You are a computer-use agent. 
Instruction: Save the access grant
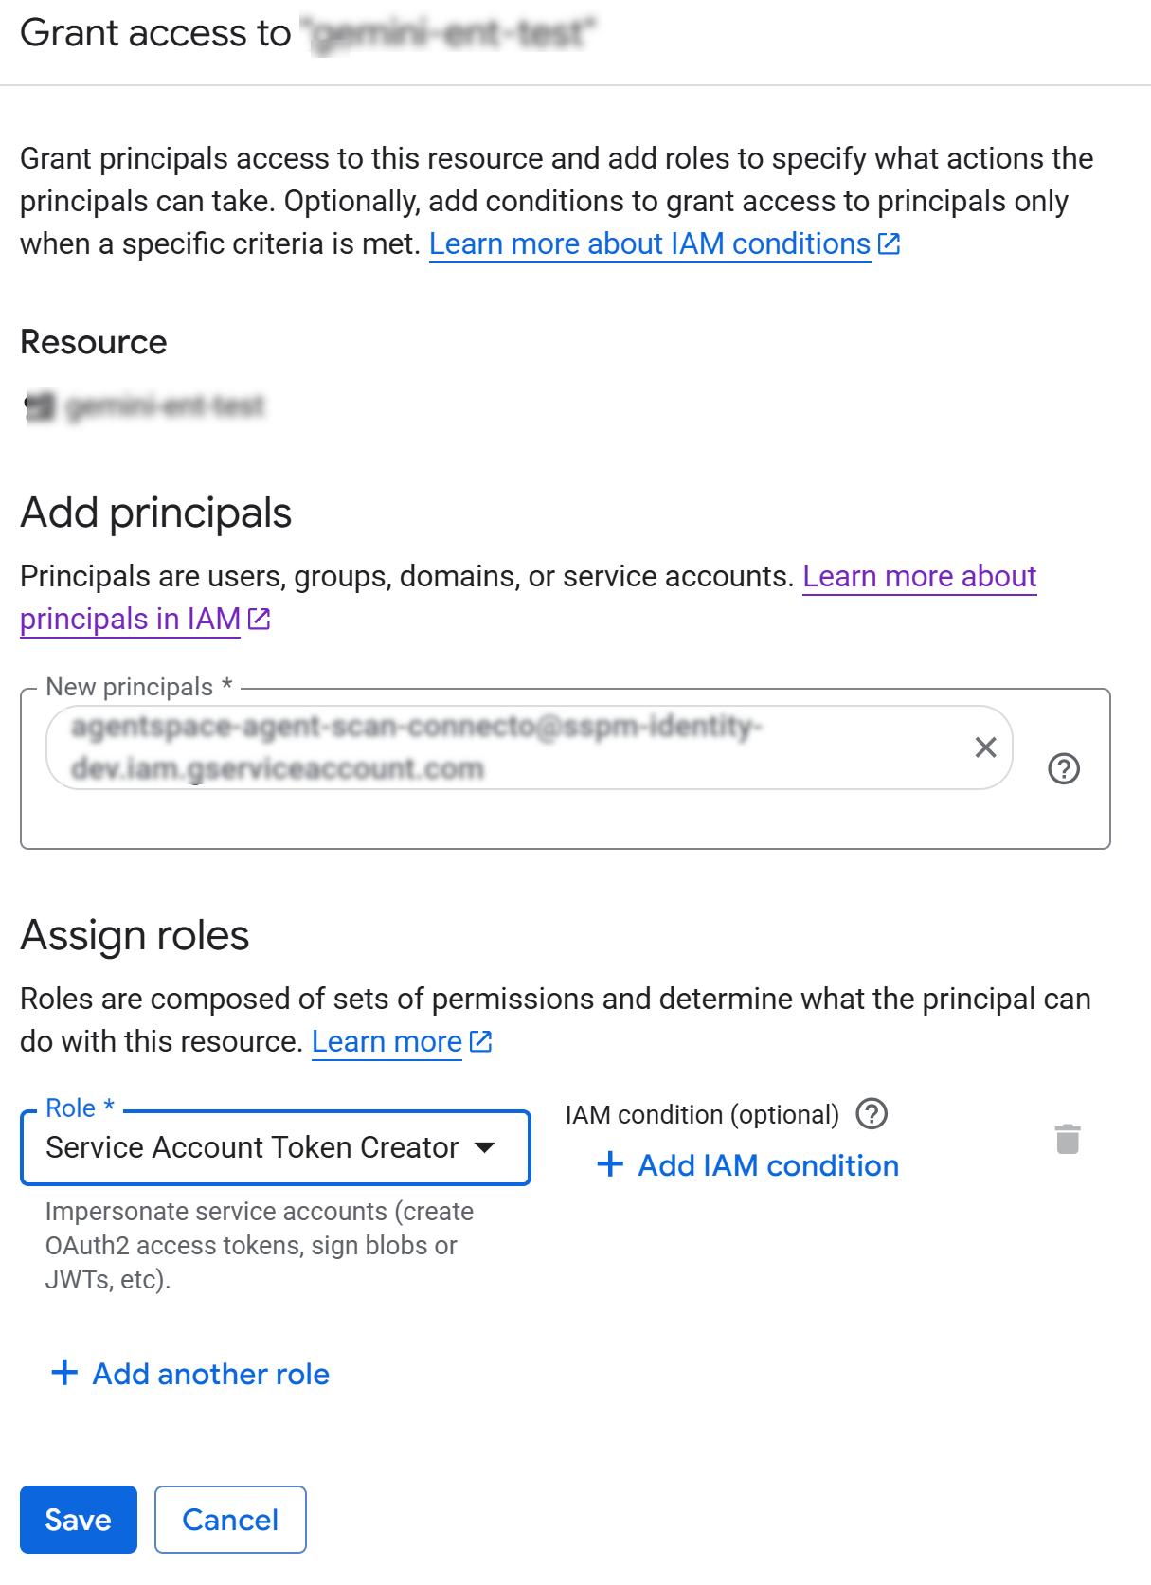[79, 1520]
